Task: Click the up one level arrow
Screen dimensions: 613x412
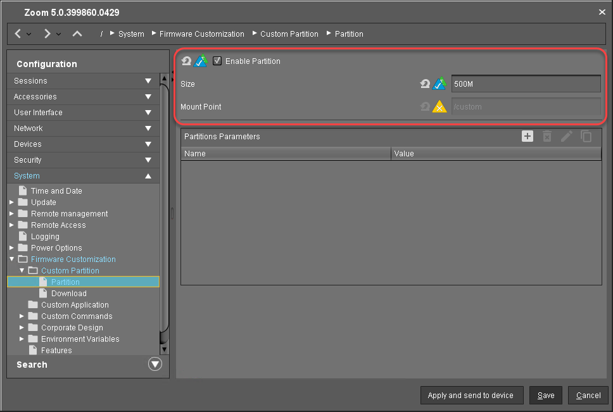Action: (x=77, y=34)
